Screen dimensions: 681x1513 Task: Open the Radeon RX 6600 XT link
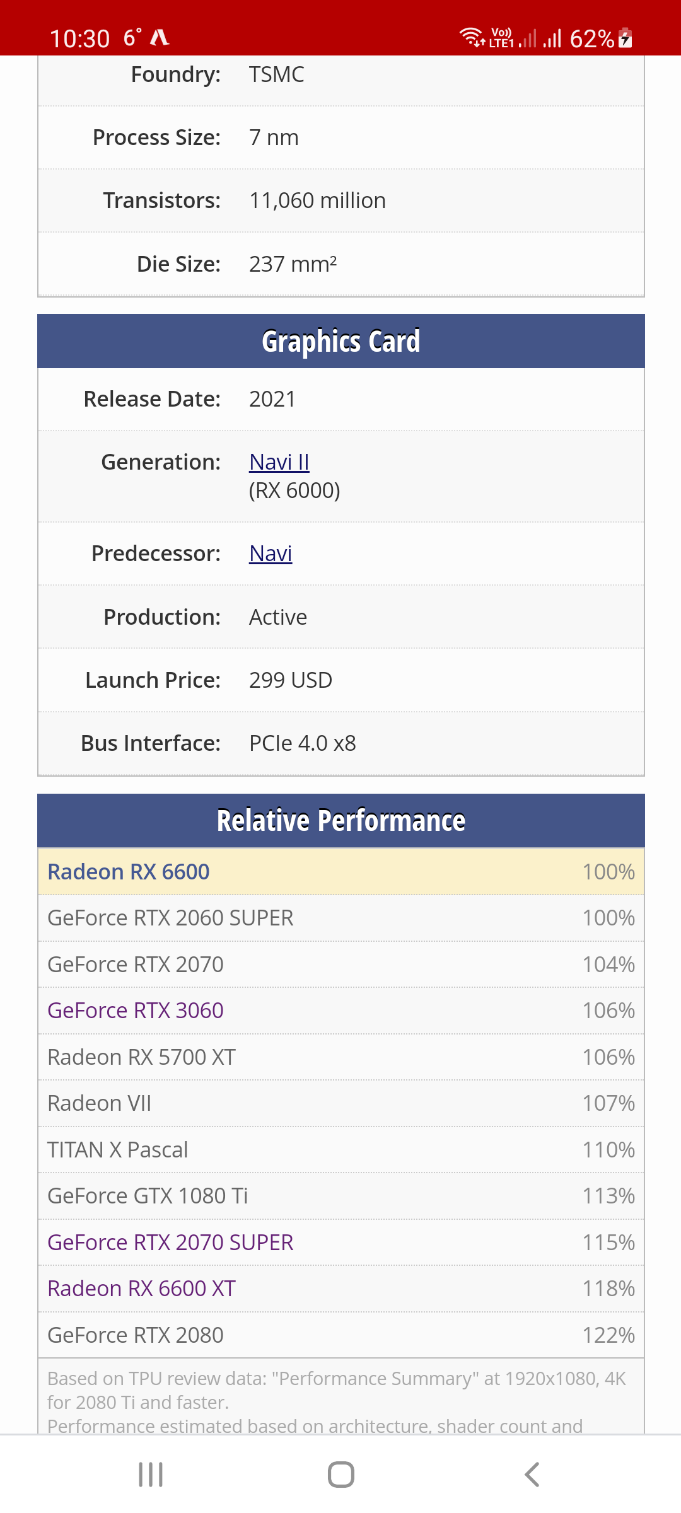click(141, 1289)
